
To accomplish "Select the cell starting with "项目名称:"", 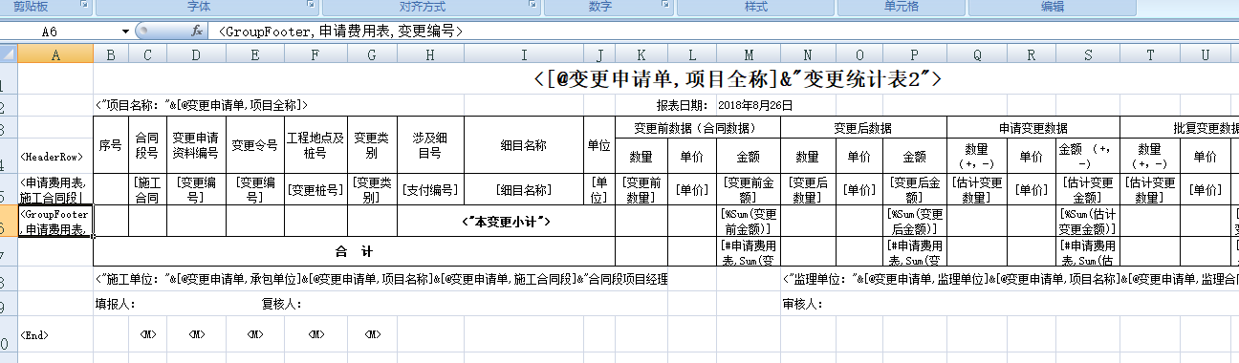I will click(201, 105).
